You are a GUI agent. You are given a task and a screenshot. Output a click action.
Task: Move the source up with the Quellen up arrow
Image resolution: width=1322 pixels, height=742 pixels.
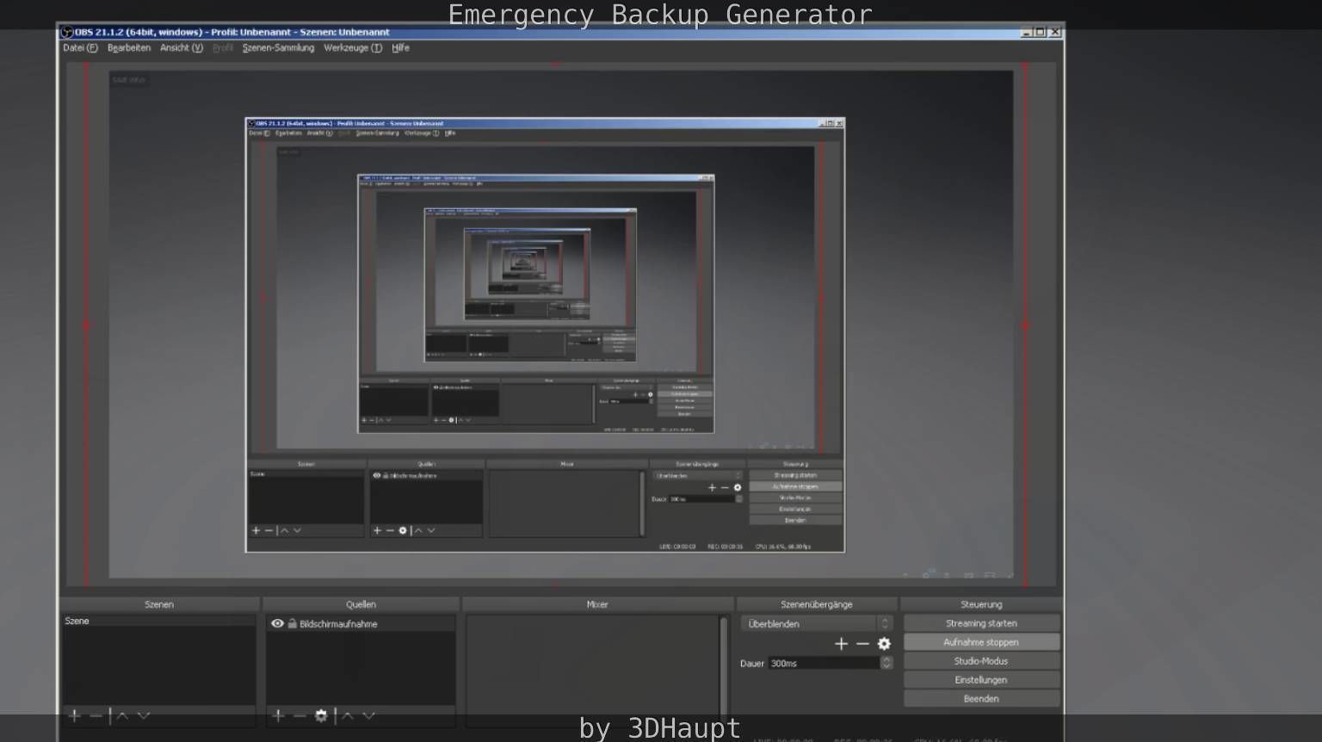pos(348,715)
